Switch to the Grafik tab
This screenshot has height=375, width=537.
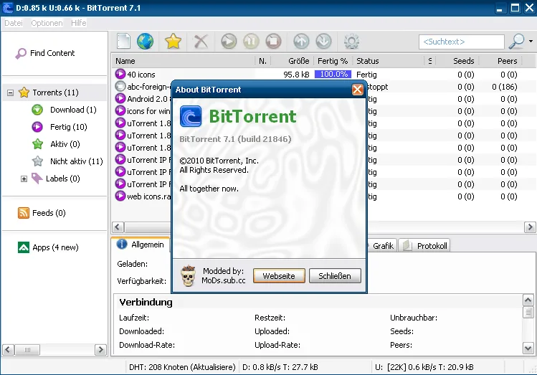point(383,246)
